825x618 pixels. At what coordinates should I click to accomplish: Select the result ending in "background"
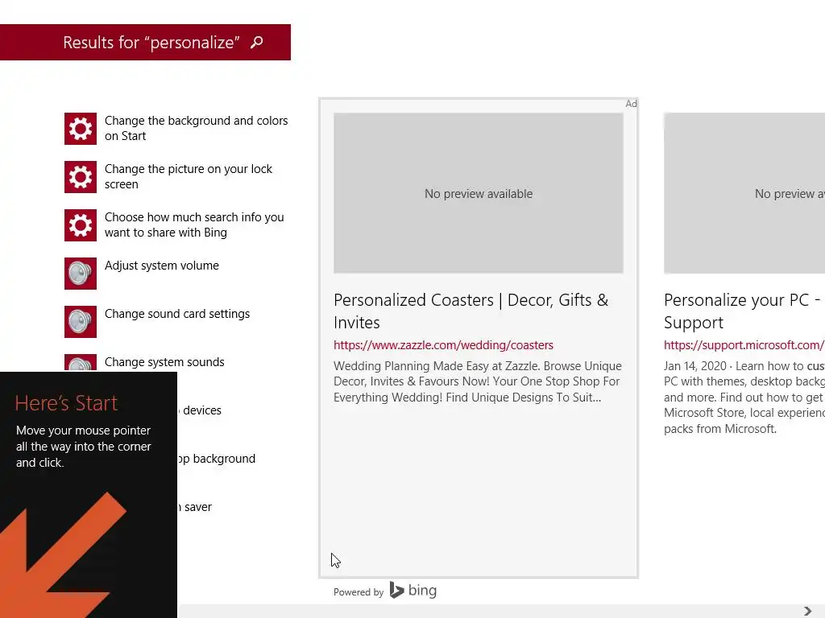(217, 459)
